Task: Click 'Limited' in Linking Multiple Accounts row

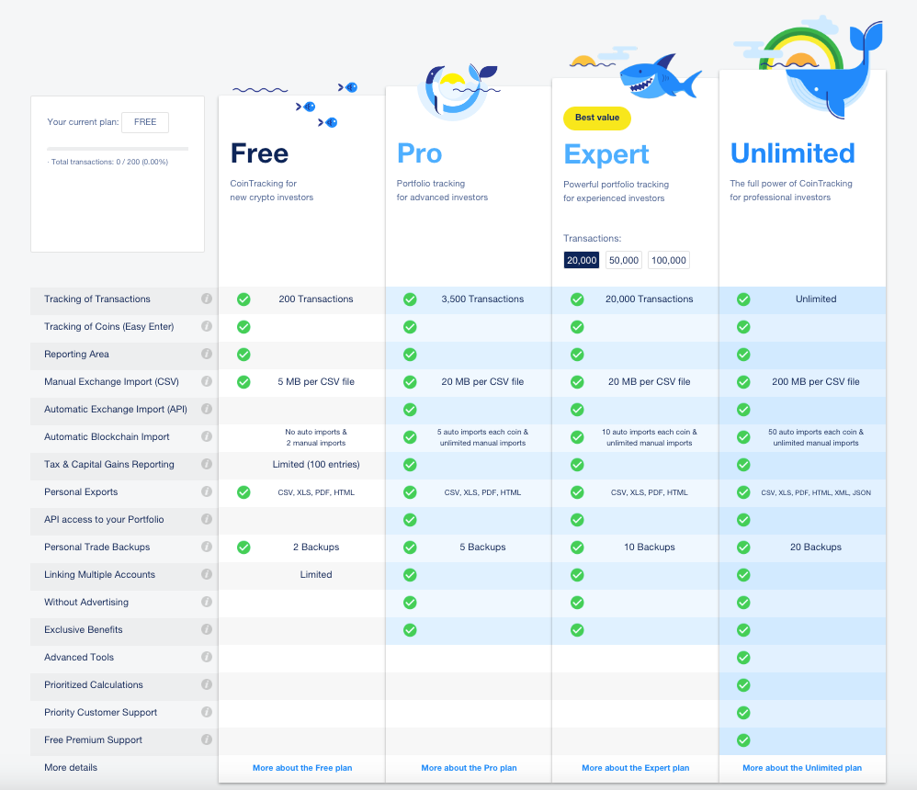Action: 316,574
